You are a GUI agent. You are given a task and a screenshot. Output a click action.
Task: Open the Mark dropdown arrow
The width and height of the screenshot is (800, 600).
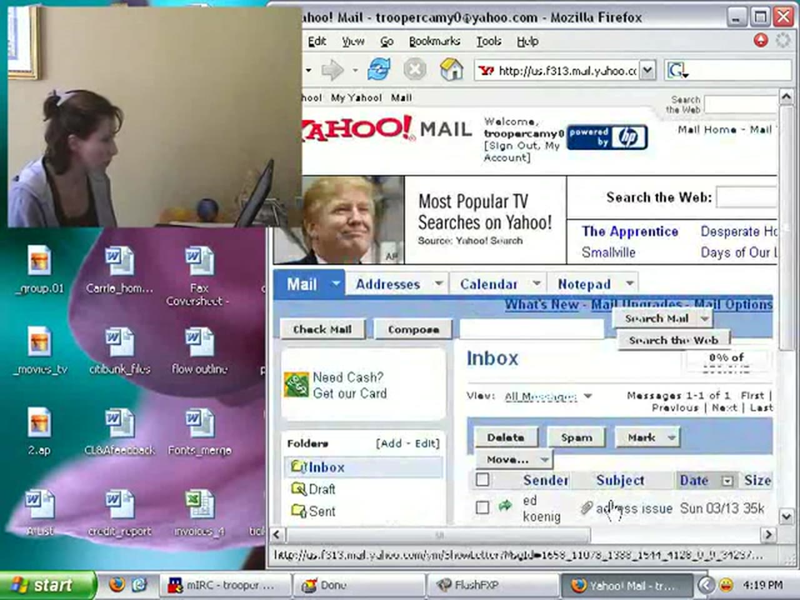(672, 437)
